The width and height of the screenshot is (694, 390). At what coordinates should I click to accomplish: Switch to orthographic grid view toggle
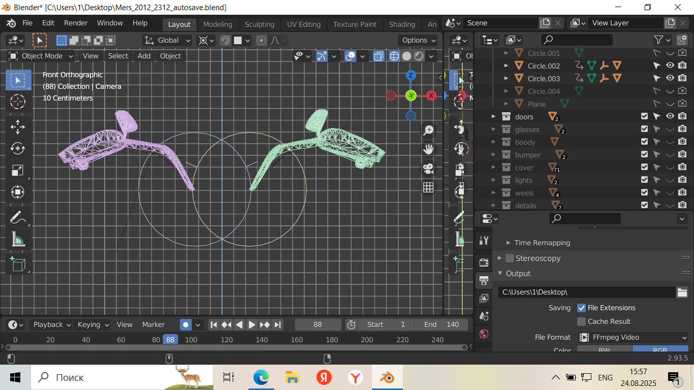[x=428, y=187]
